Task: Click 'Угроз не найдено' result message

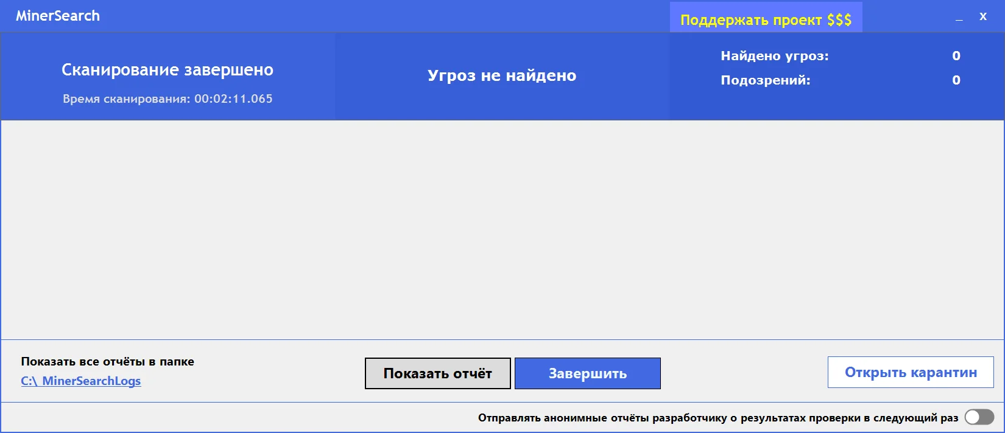Action: click(x=502, y=75)
